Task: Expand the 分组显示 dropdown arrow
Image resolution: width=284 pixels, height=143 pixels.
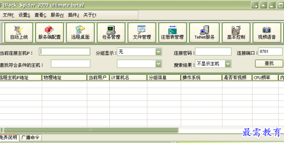Action: (158, 52)
